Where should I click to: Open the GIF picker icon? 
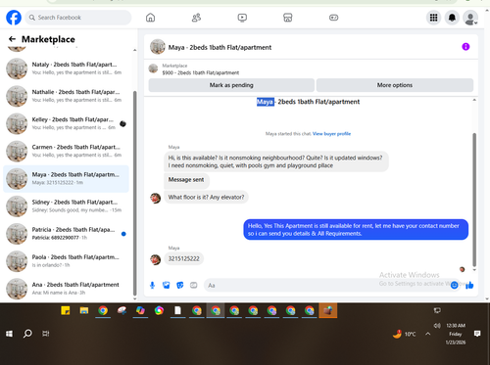194,286
